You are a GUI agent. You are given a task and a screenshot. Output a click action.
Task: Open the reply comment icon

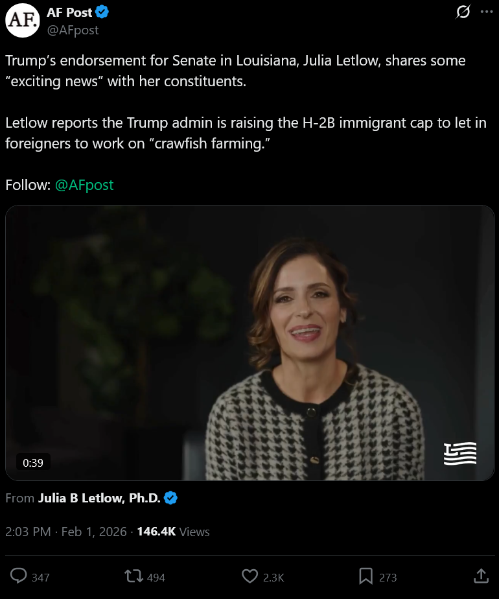[x=18, y=576]
